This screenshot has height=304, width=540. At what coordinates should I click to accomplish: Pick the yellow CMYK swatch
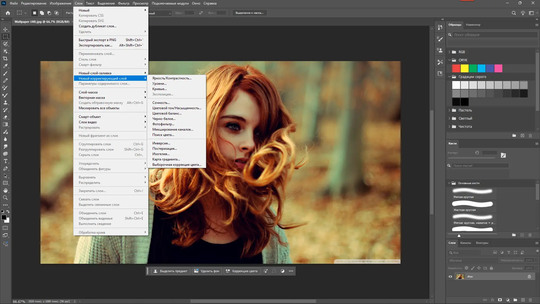pos(465,68)
